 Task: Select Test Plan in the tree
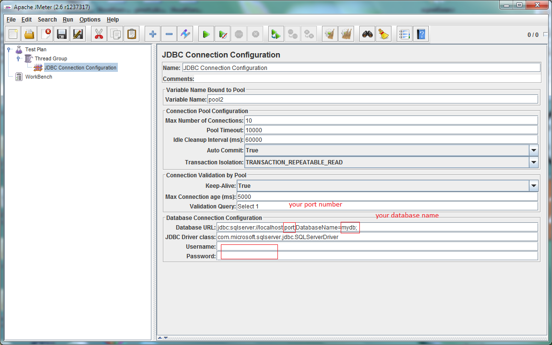35,50
